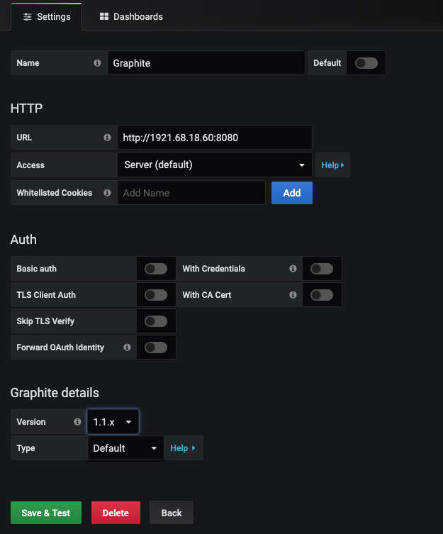The width and height of the screenshot is (443, 534).
Task: Click the TLS Client Auth label
Action: 46,295
